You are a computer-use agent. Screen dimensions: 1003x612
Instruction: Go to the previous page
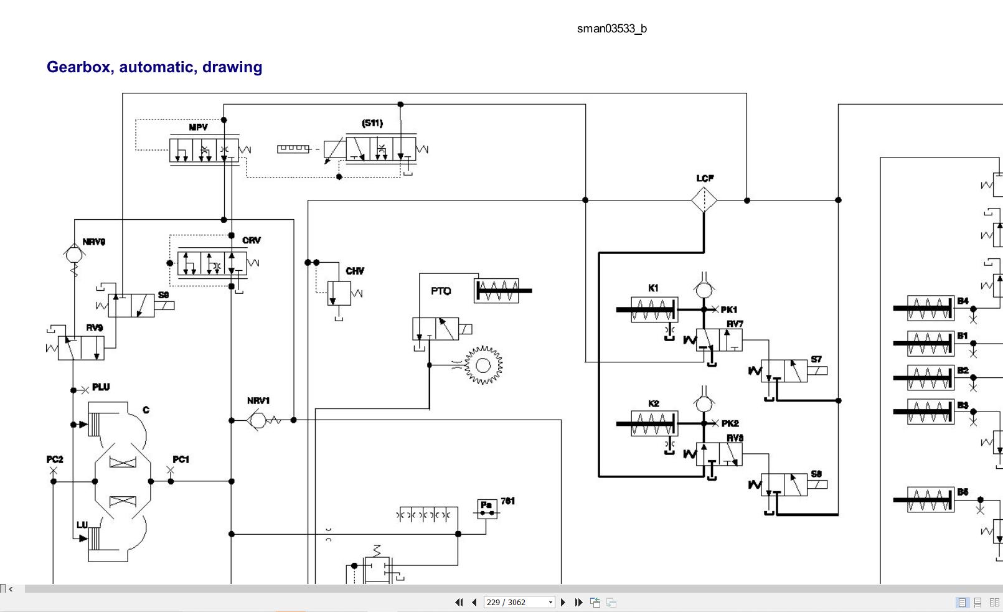(x=474, y=602)
